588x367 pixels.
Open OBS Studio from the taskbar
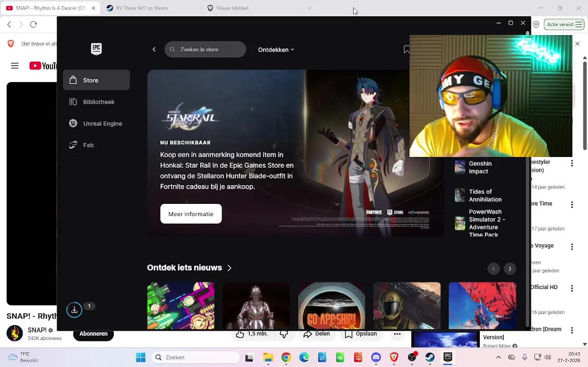412,357
